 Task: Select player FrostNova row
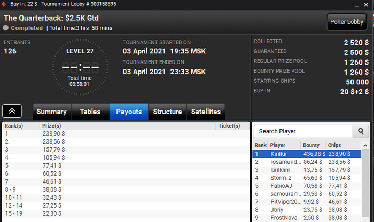(307, 218)
